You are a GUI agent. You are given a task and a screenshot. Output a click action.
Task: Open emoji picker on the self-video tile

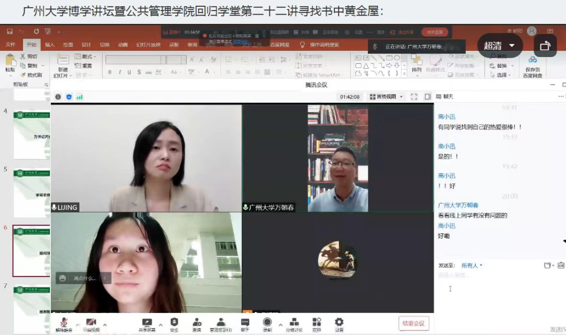point(62,278)
